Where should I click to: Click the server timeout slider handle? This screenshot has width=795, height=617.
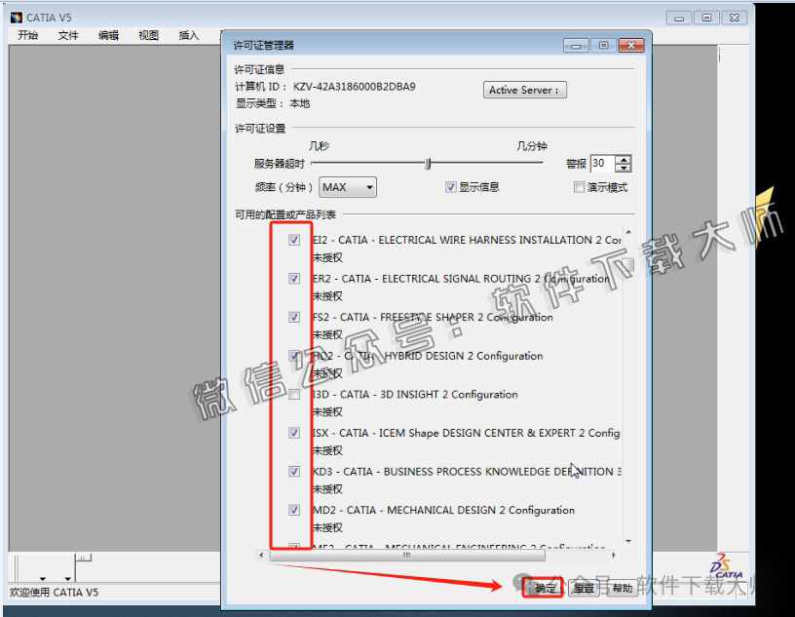pyautogui.click(x=429, y=164)
